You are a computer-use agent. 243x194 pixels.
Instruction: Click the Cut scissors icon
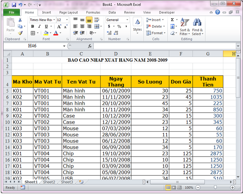click(20, 20)
